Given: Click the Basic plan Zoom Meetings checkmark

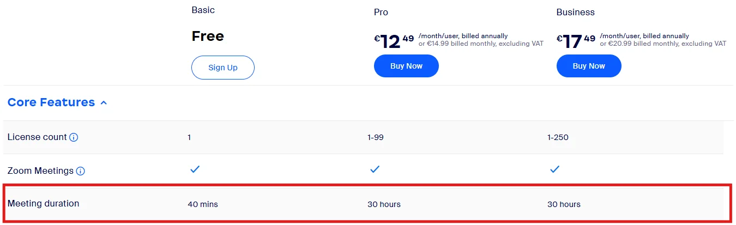Looking at the screenshot, I should point(195,169).
